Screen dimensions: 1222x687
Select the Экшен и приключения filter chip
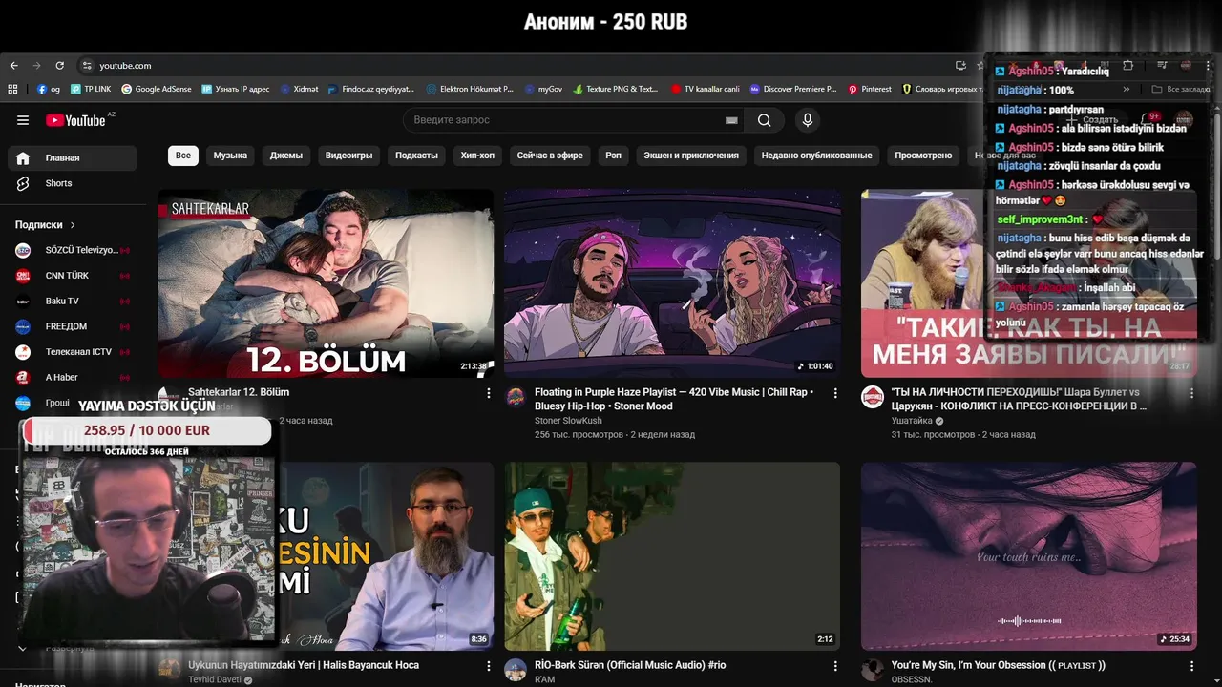pyautogui.click(x=691, y=156)
